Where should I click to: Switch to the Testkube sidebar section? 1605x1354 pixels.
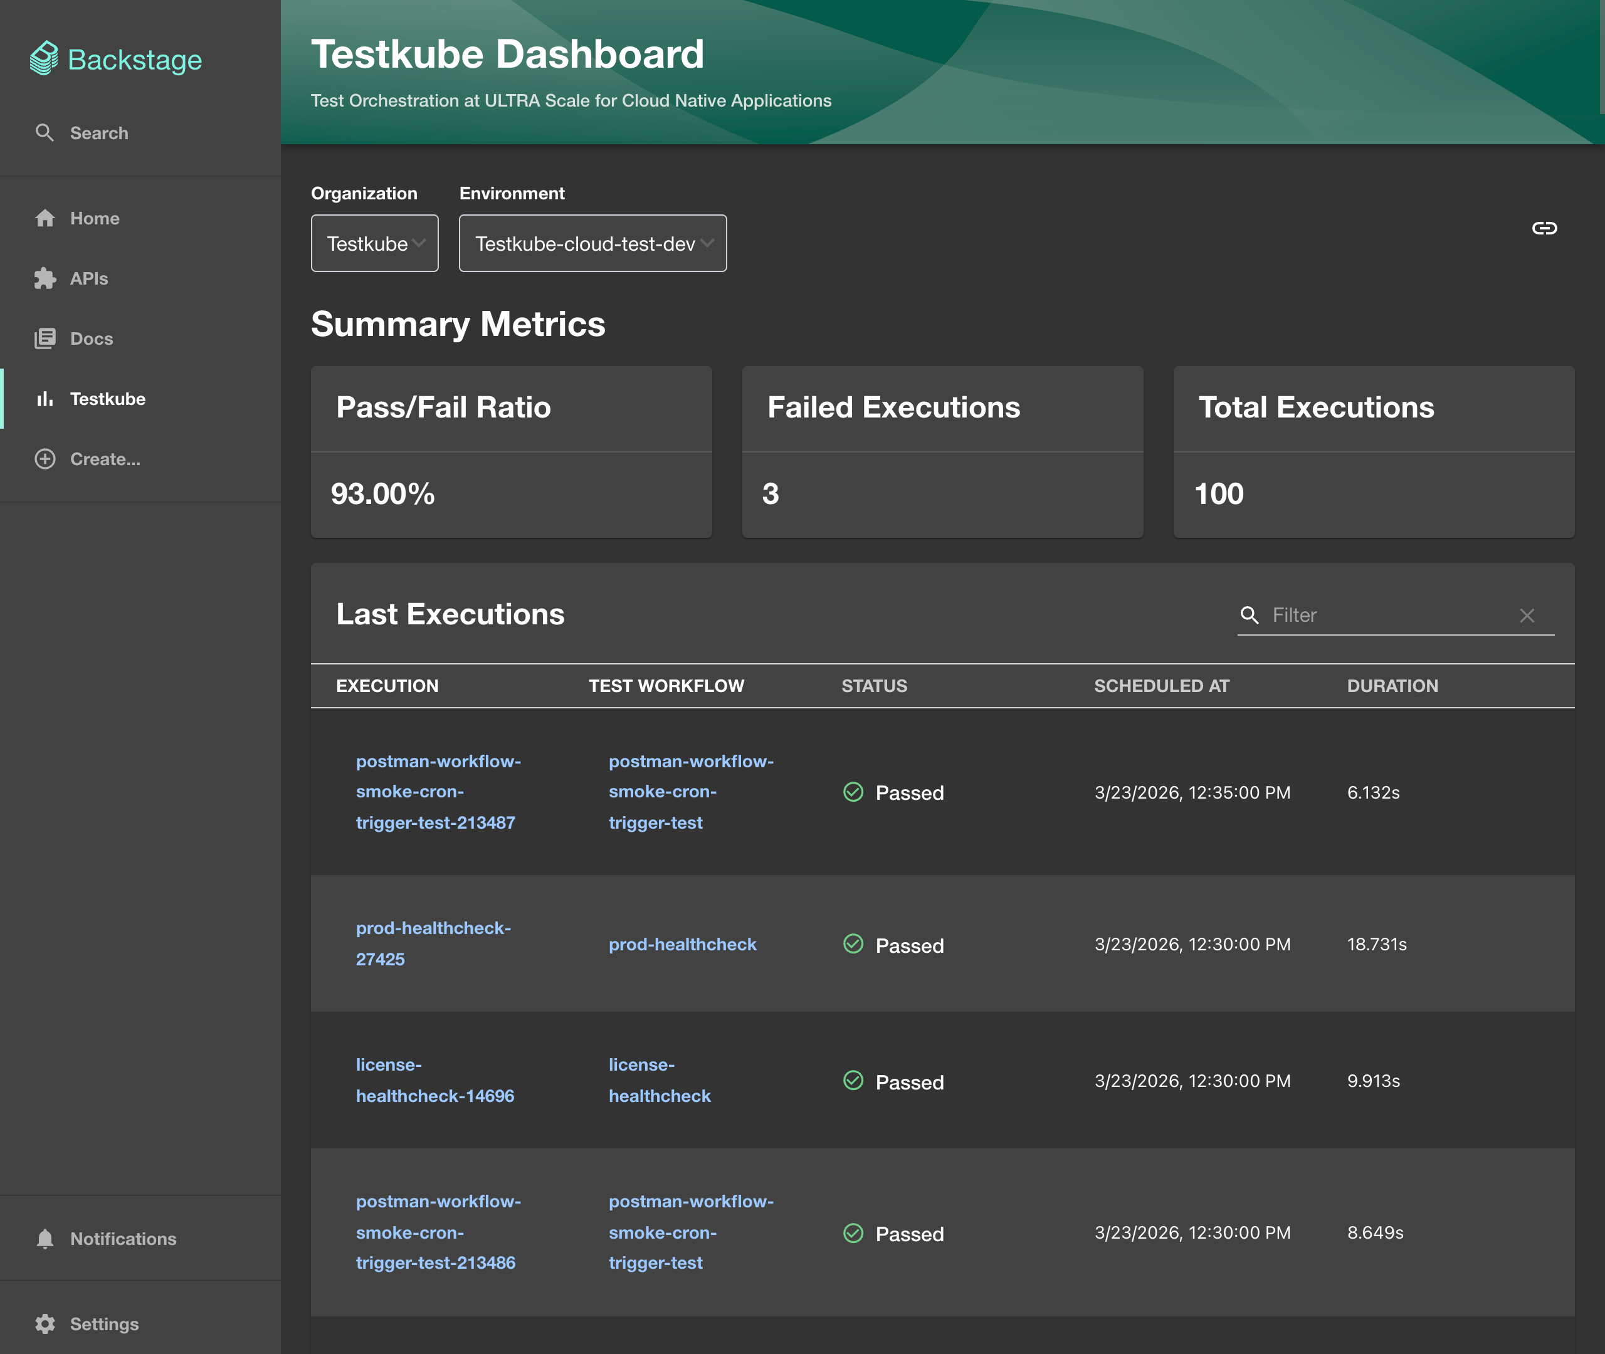[x=107, y=399]
